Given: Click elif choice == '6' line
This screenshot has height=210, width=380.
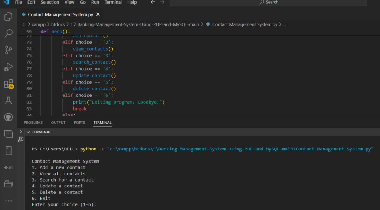Looking at the screenshot, I should [88, 95].
